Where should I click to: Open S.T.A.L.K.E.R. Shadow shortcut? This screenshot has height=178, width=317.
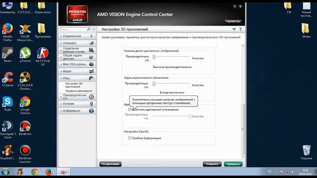pos(25,81)
